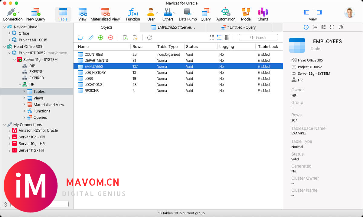Screen dimensions: 363x217
Task: Click the Import Wizard icon
Action: [x=125, y=38]
